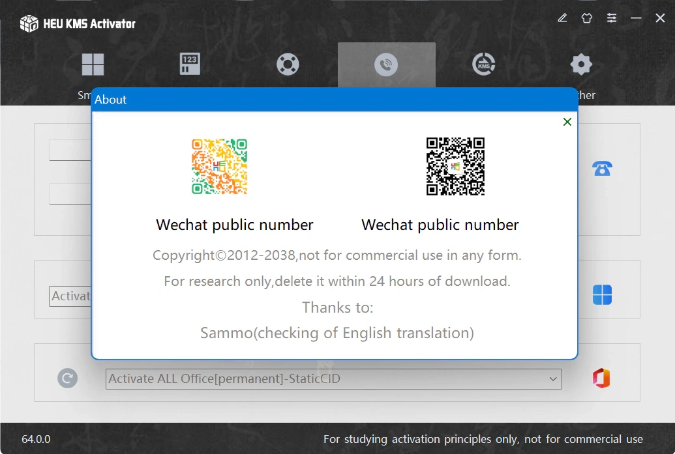Expand the Activate ALL Office dropdown
This screenshot has width=675, height=454.
(x=334, y=378)
